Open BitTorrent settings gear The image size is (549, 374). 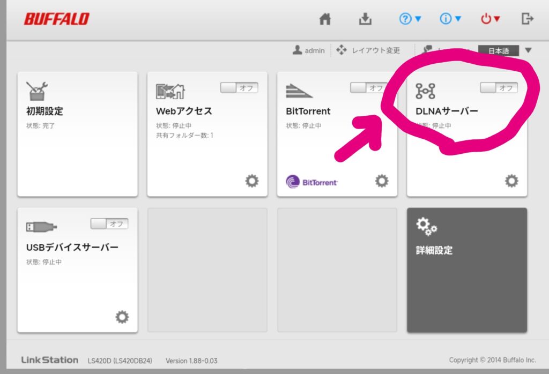(x=382, y=181)
